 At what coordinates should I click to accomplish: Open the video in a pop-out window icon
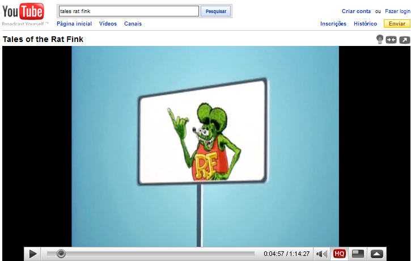(404, 40)
